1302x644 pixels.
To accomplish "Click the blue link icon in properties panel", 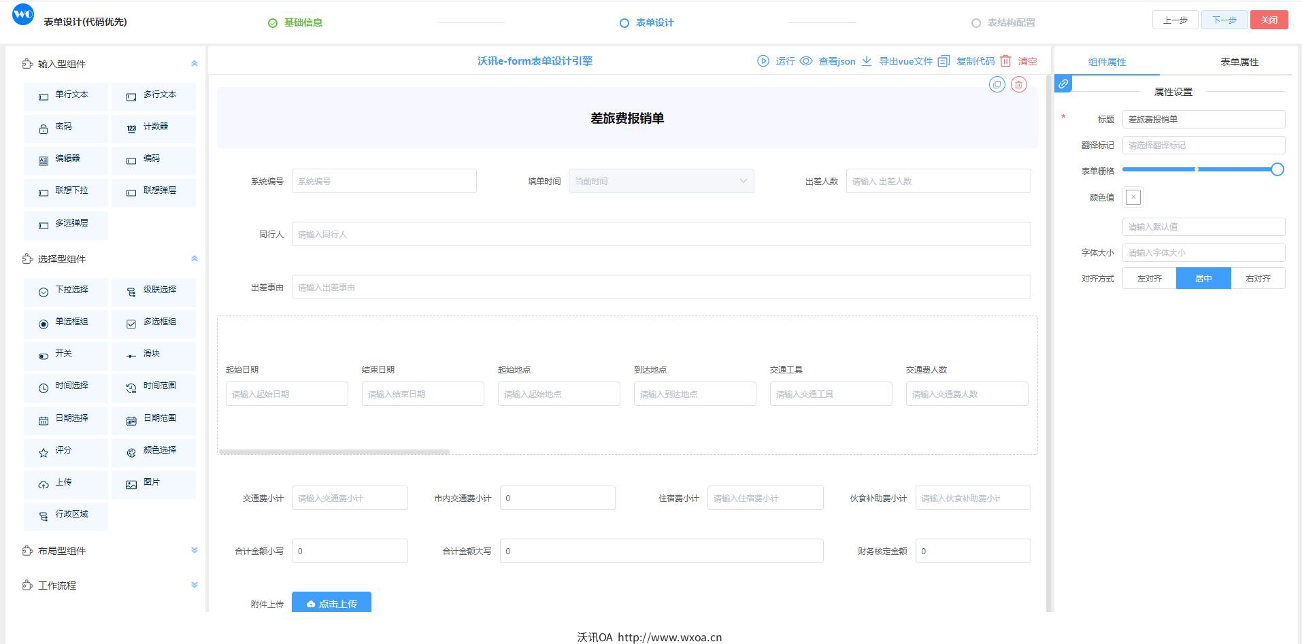I will pos(1063,84).
